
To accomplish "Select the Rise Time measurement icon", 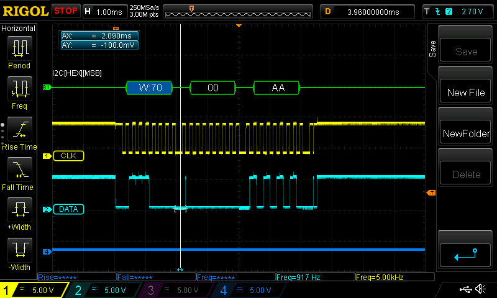I will 20,129.
